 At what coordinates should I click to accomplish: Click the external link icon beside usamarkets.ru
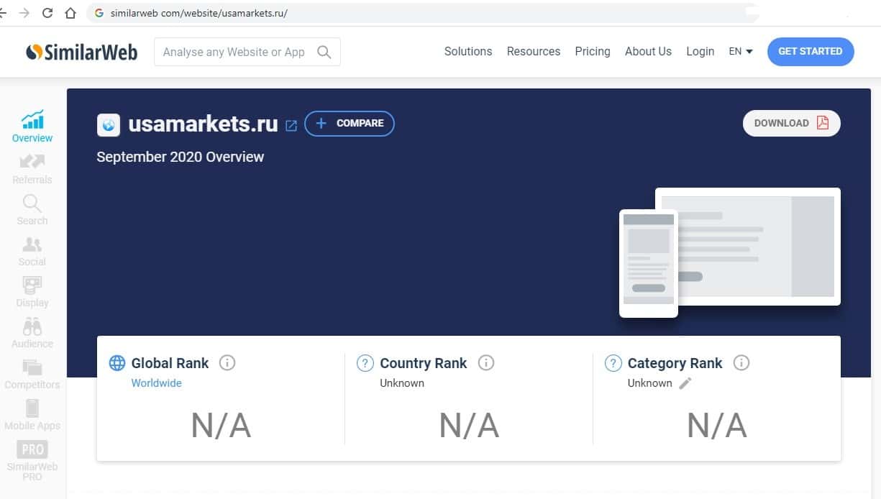[x=291, y=125]
